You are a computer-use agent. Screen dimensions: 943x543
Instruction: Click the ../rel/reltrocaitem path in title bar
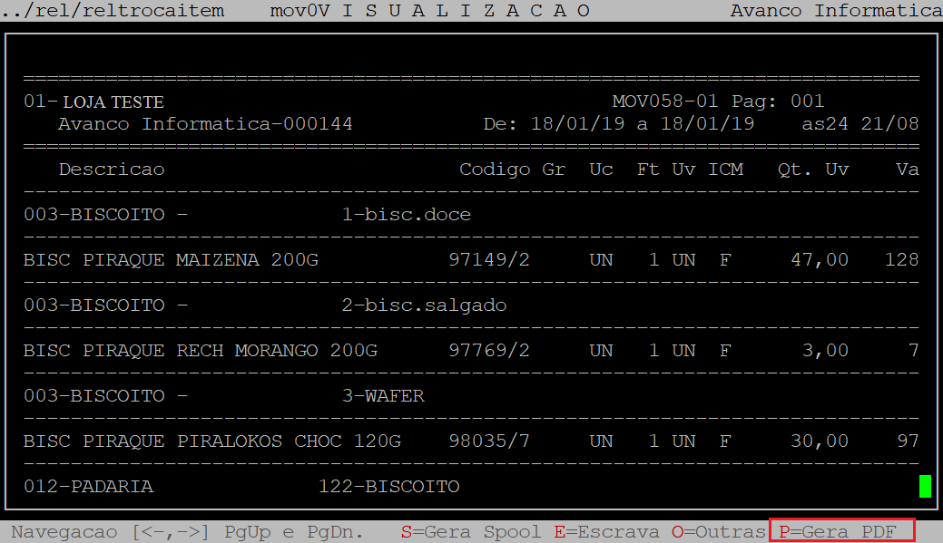(113, 11)
